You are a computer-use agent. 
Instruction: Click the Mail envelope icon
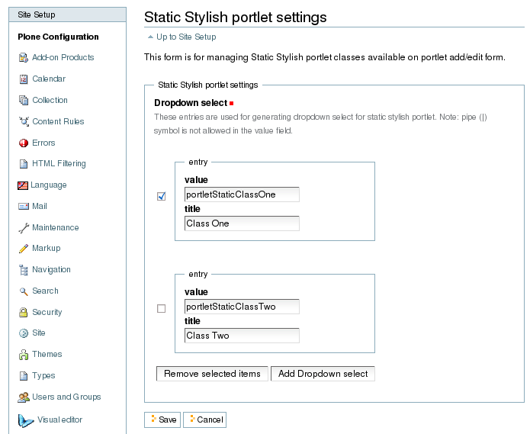pos(24,206)
